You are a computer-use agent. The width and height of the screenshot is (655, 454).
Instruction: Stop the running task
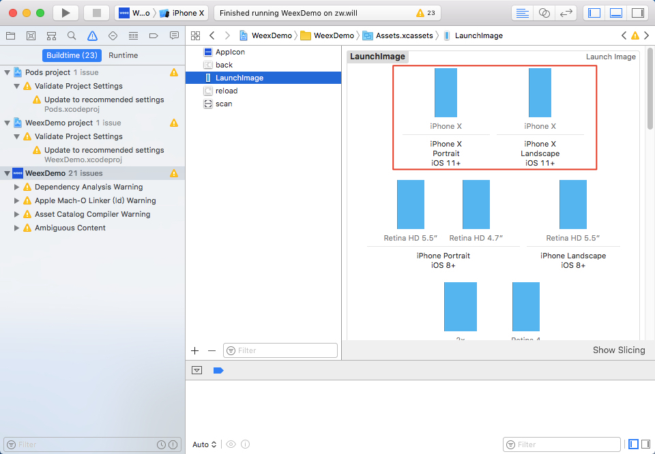pos(96,13)
